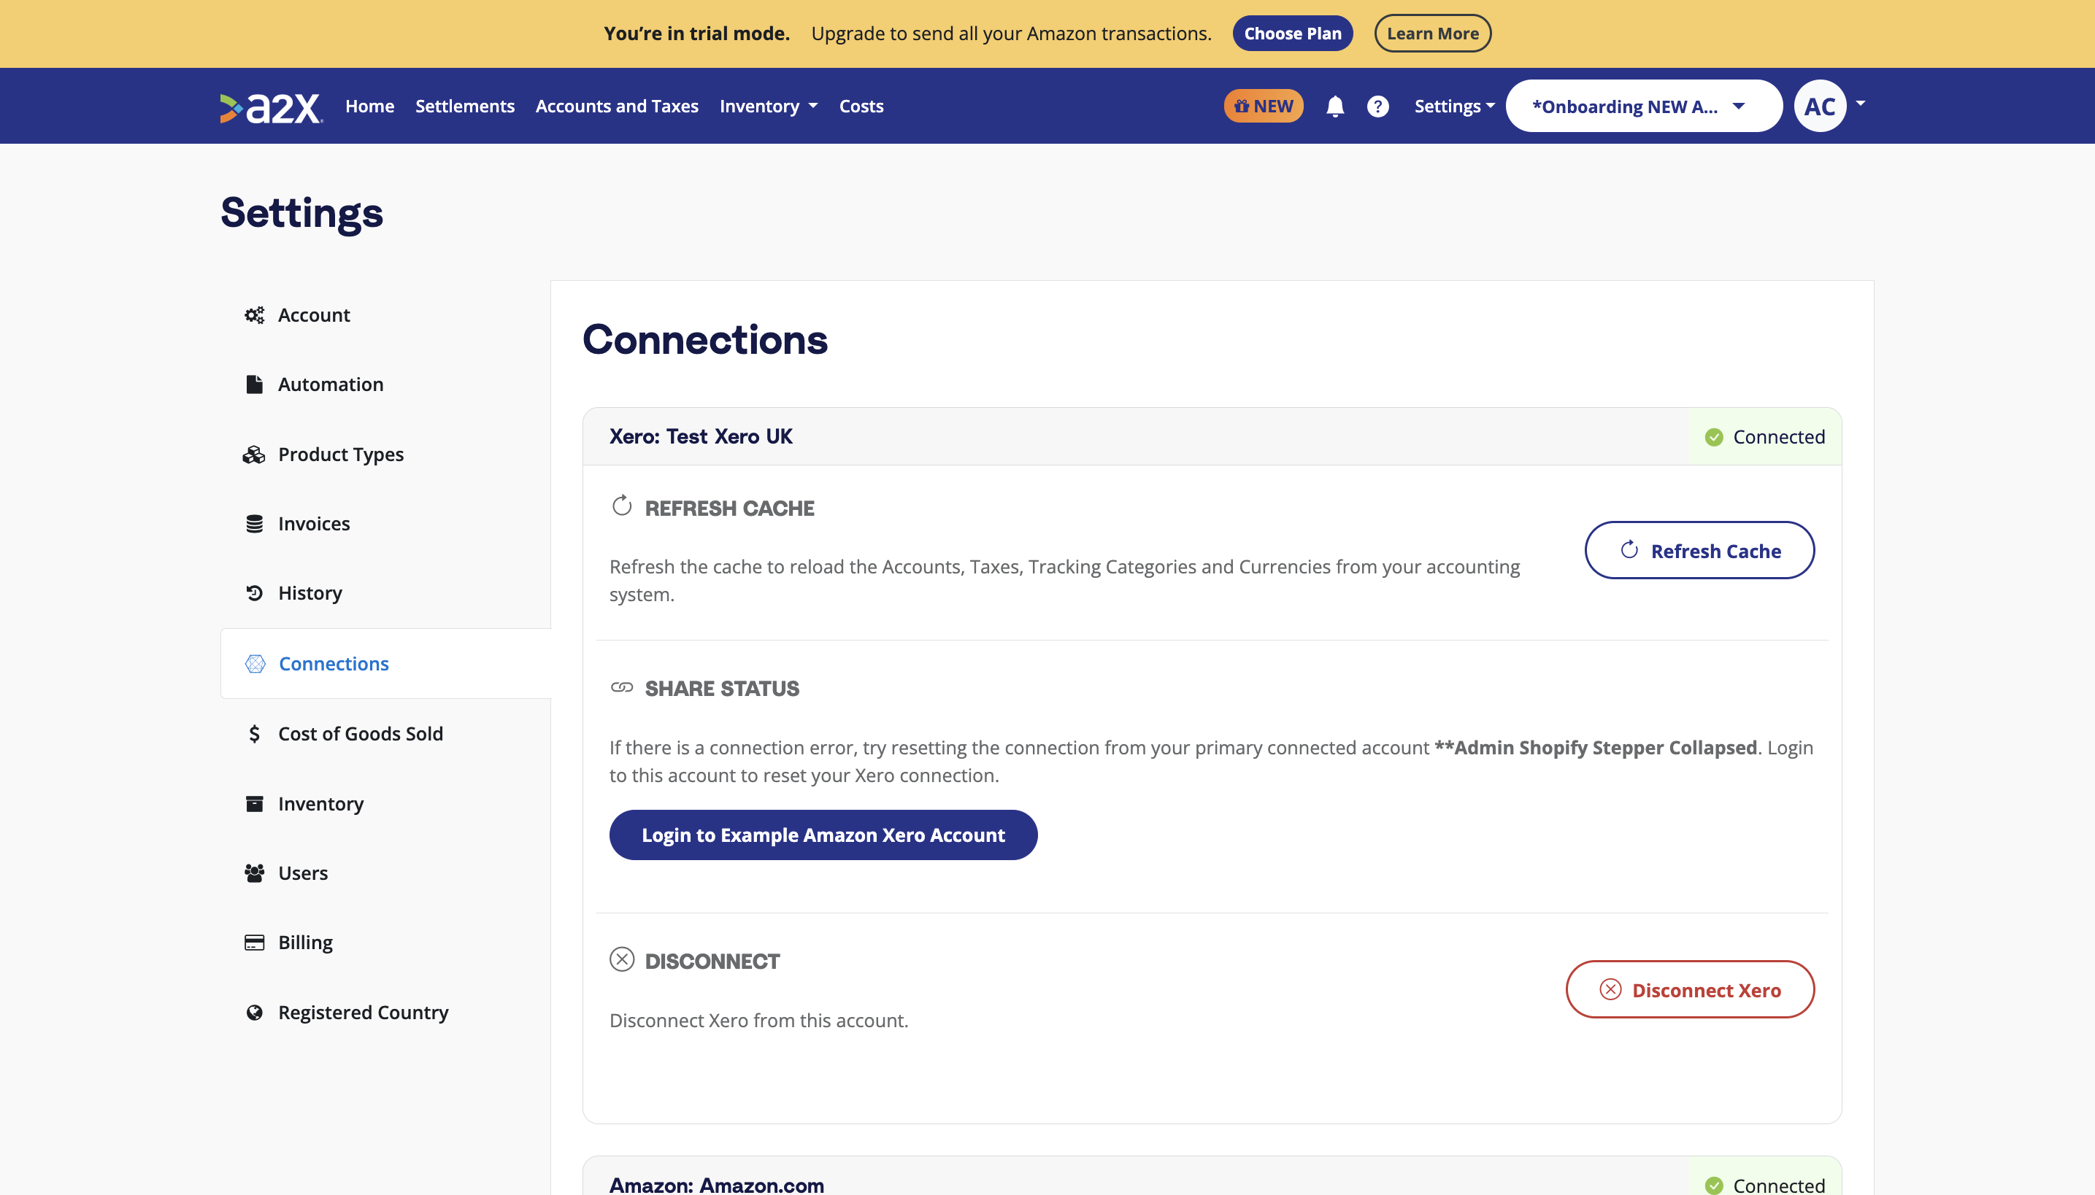Go to Home in the navigation bar
This screenshot has width=2095, height=1195.
coord(369,106)
